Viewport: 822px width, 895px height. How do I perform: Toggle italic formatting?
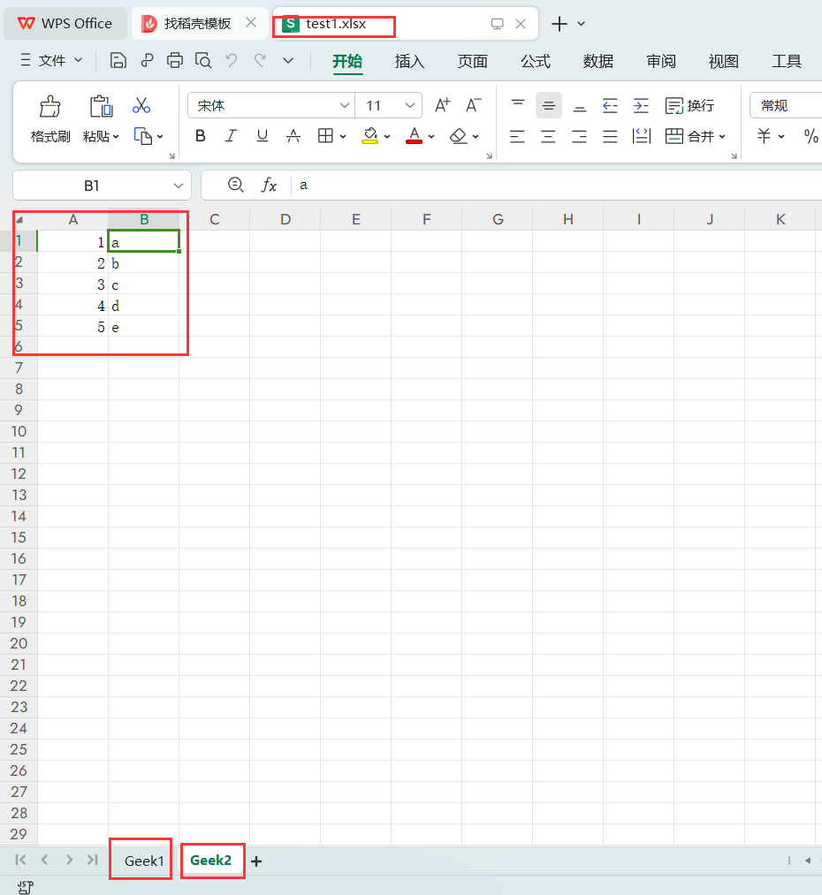(x=231, y=136)
